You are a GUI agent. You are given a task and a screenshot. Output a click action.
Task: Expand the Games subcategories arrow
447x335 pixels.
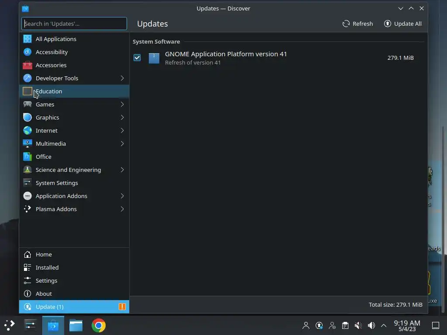coord(122,104)
